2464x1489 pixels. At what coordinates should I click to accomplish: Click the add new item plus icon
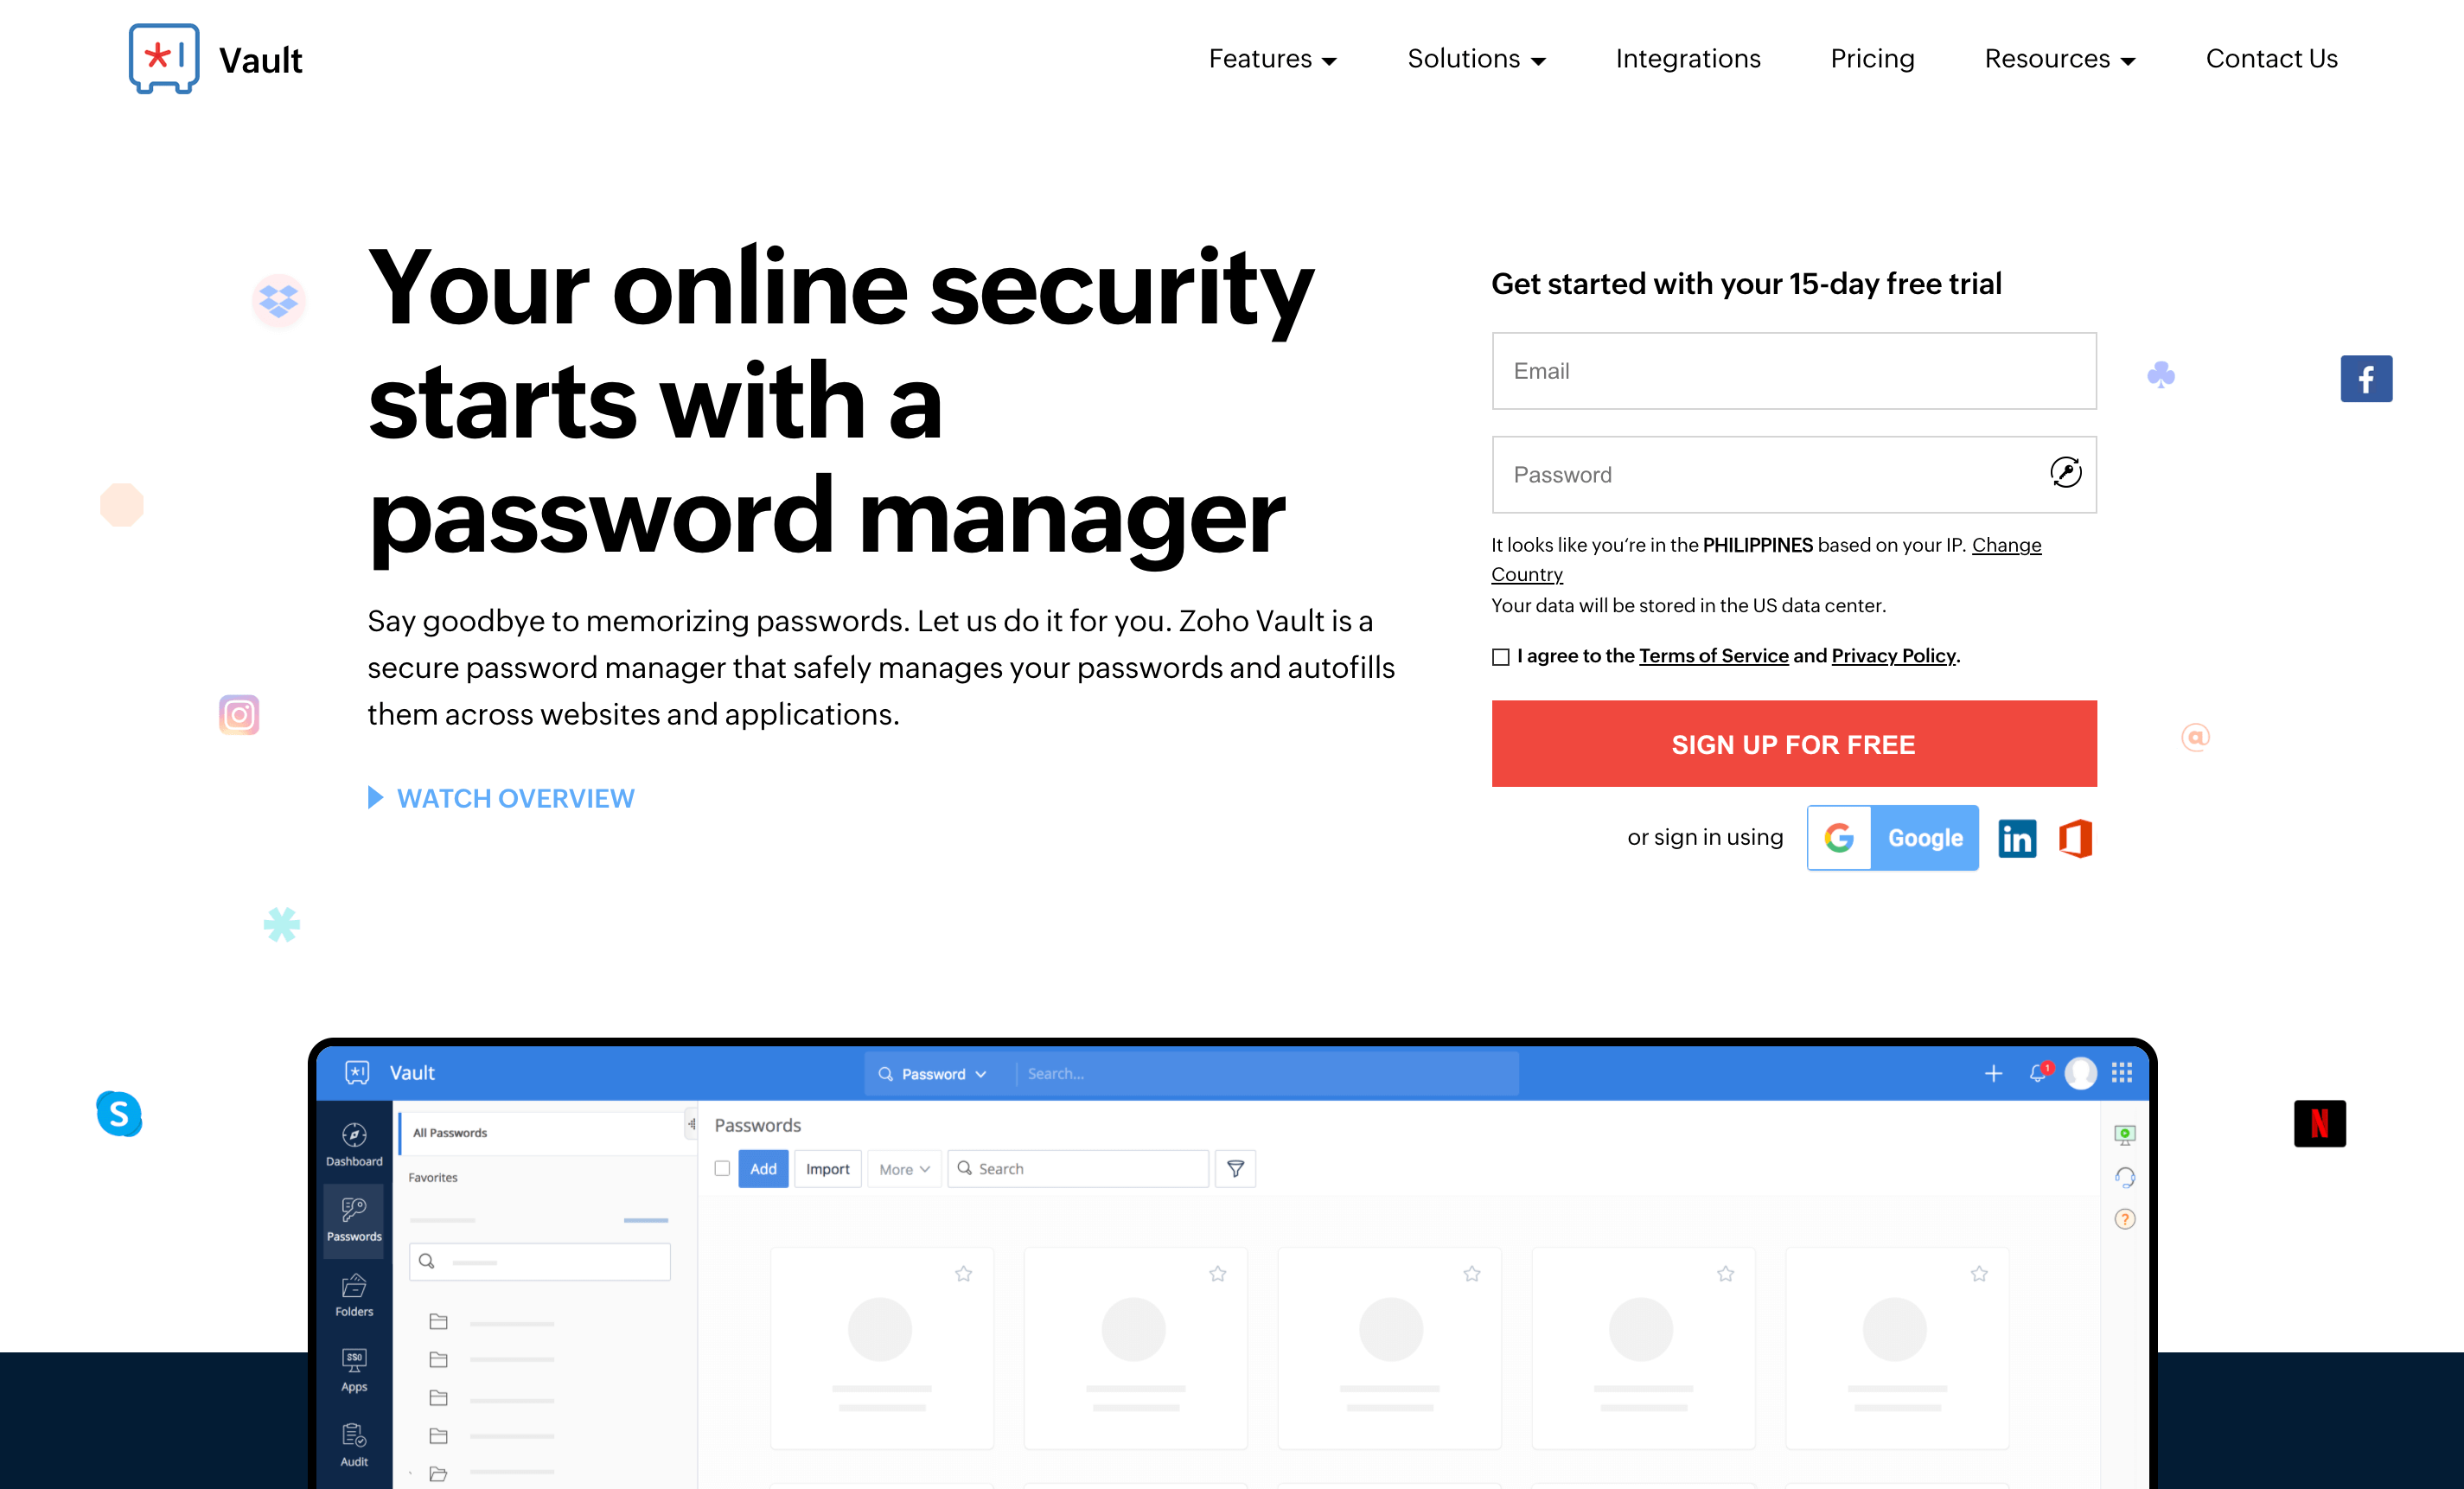1992,1072
